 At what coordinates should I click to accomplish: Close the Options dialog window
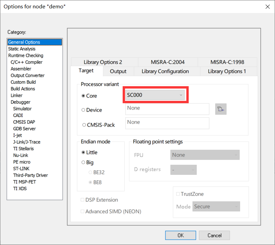267,7
